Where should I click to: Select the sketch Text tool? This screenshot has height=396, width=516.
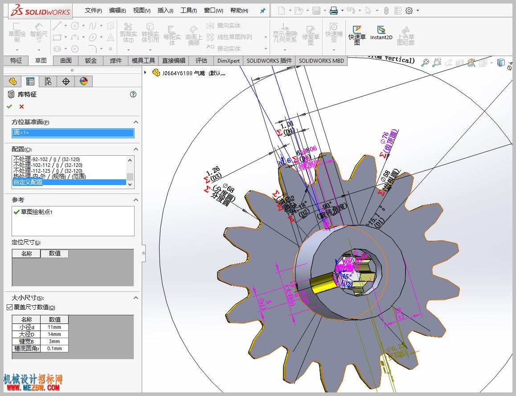point(111,37)
